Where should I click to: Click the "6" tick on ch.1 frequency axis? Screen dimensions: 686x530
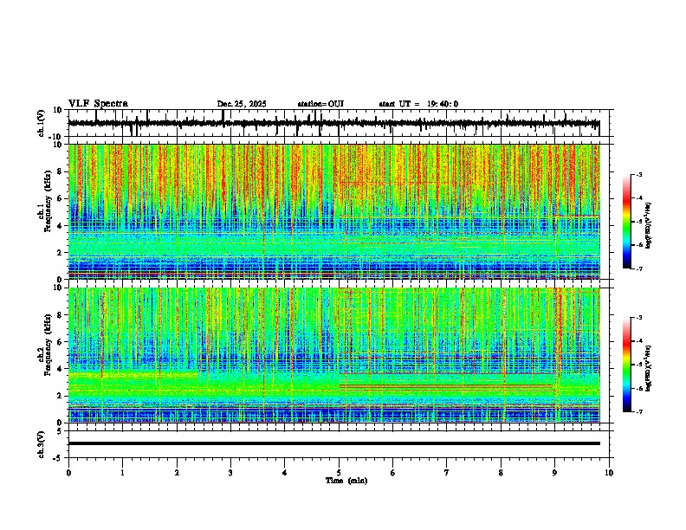tap(60, 198)
